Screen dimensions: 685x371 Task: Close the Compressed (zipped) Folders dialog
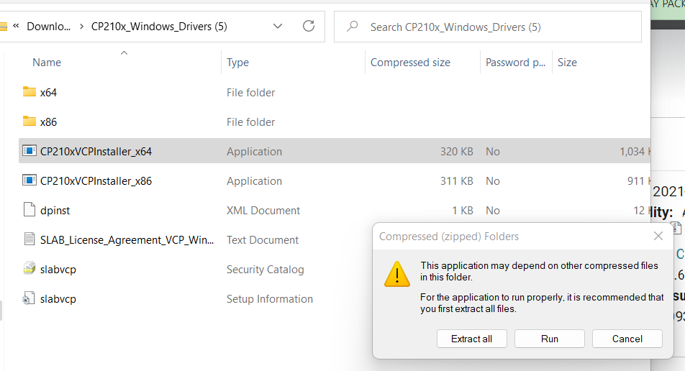click(658, 237)
